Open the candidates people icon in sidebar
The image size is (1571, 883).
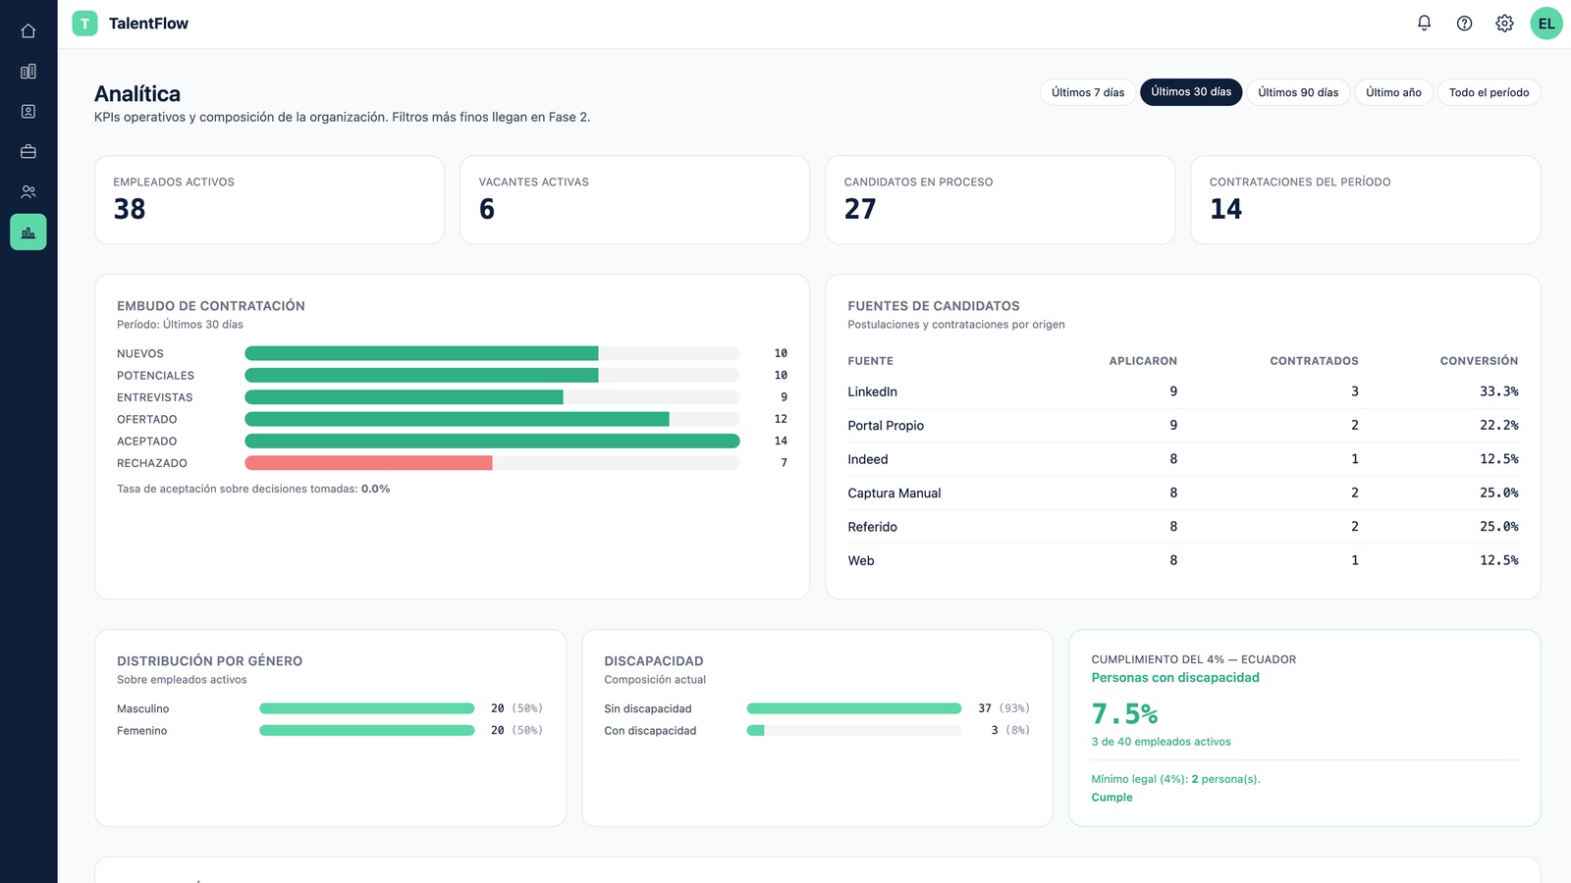(x=28, y=192)
